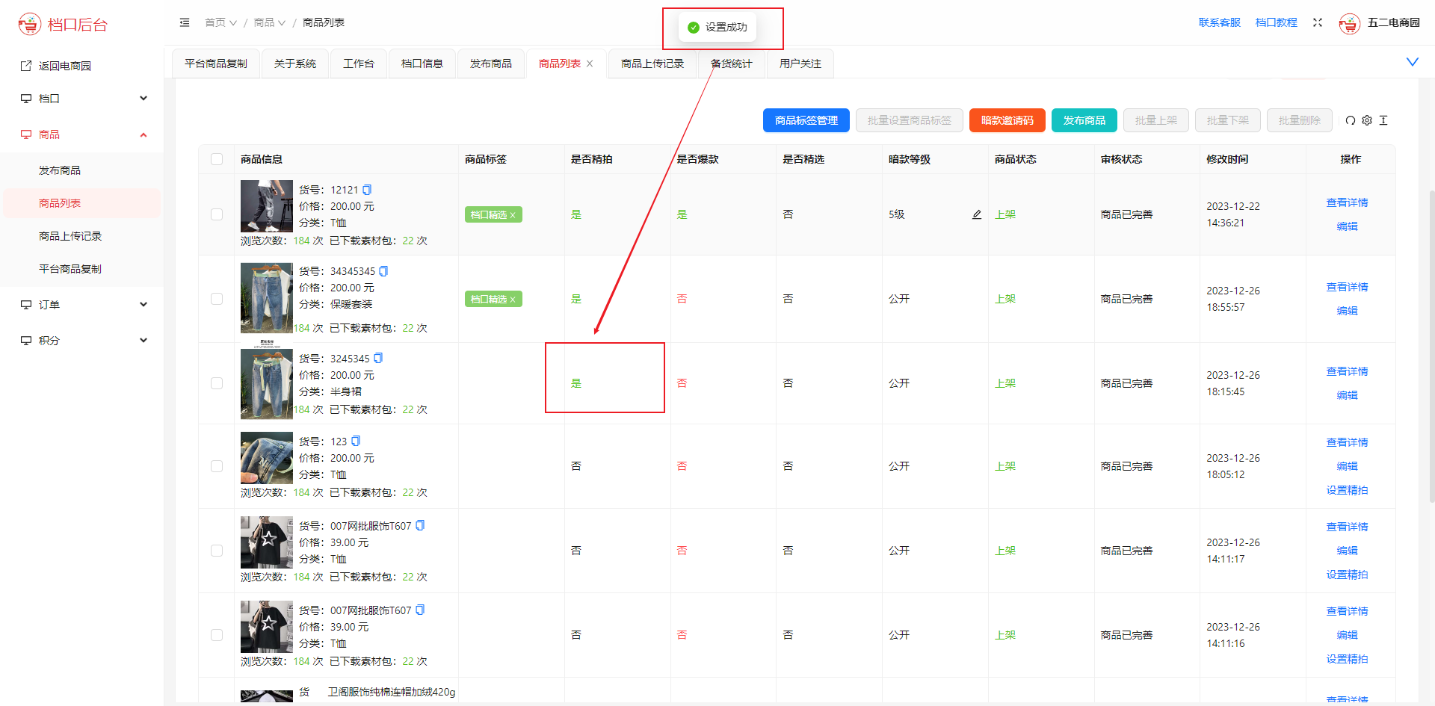Image resolution: width=1435 pixels, height=706 pixels.
Task: Close the 商品列表 tab with X
Action: [x=590, y=64]
